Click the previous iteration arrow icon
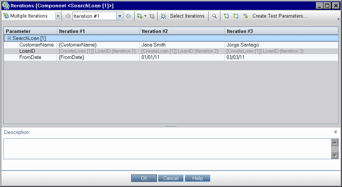The height and width of the screenshot is (187, 342). 67,16
